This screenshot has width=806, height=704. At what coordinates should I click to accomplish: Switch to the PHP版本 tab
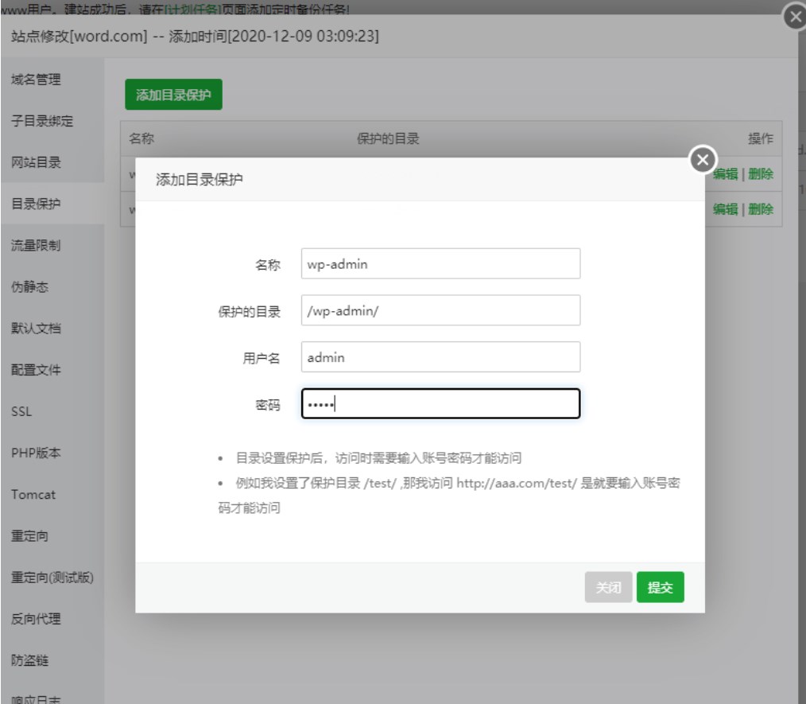point(37,453)
